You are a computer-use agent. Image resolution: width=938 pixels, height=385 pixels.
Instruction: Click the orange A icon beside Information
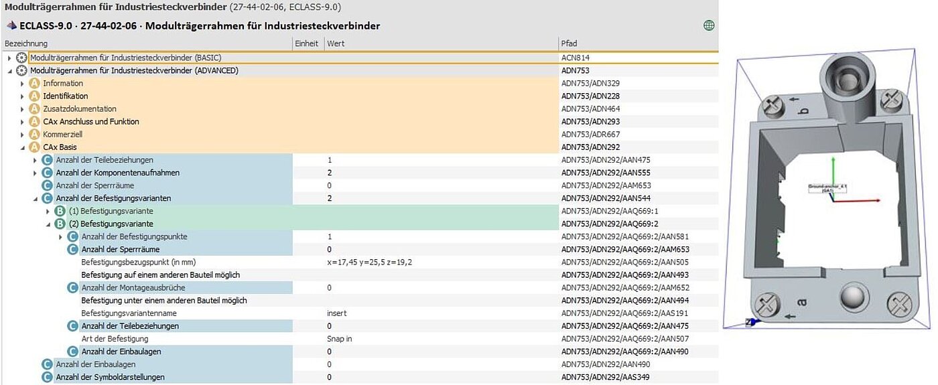[35, 84]
